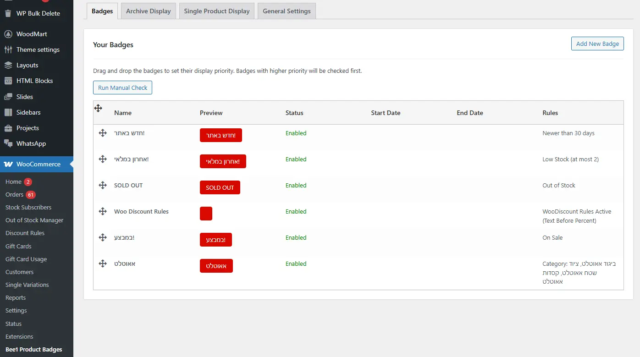The height and width of the screenshot is (357, 640).
Task: Switch to Archive Display tab
Action: tap(148, 11)
